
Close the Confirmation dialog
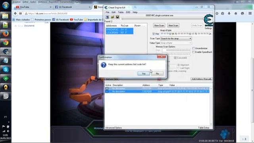click(x=162, y=57)
